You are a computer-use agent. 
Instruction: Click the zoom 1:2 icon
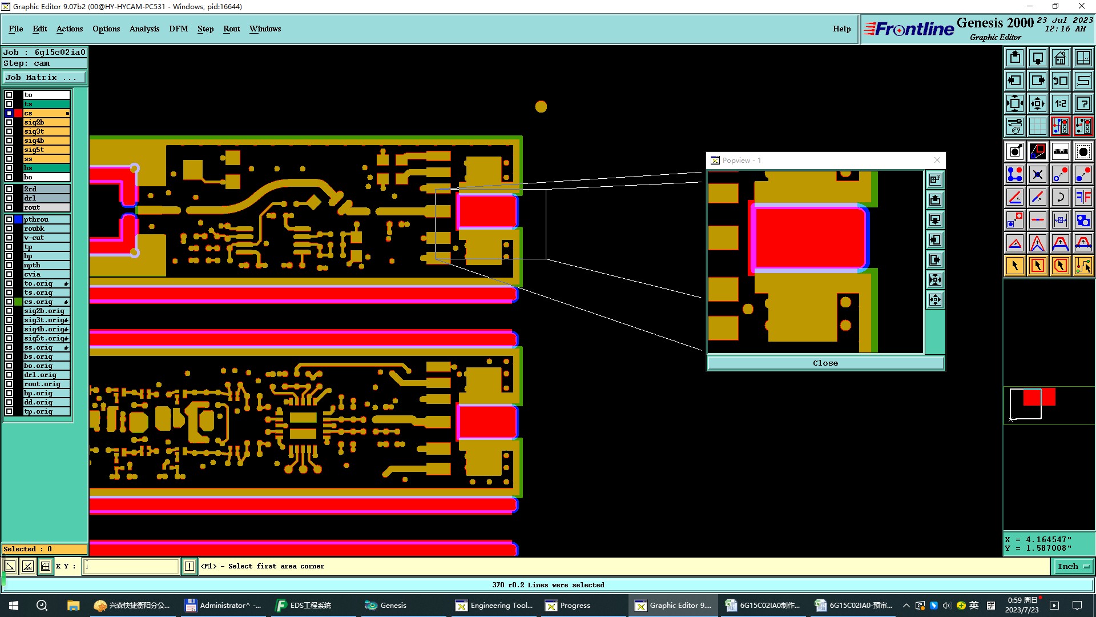tap(1060, 103)
